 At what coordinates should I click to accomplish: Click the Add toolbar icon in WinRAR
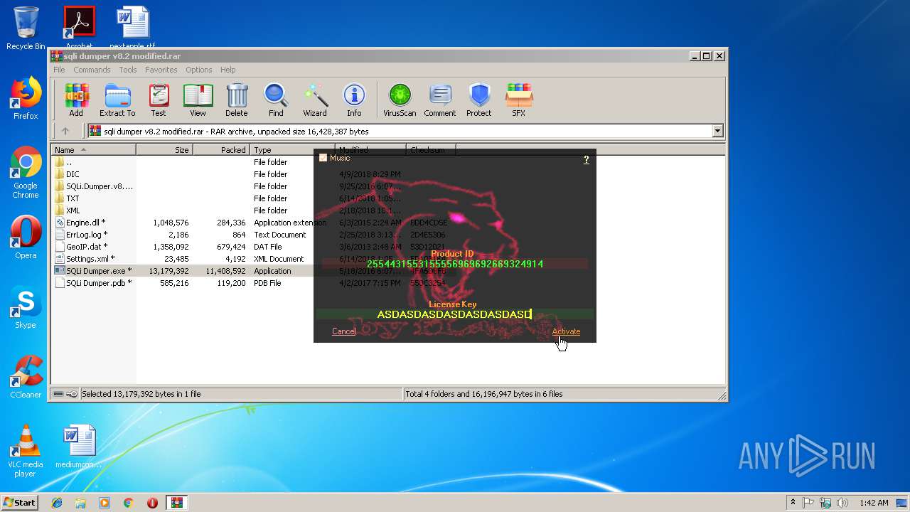pyautogui.click(x=76, y=100)
